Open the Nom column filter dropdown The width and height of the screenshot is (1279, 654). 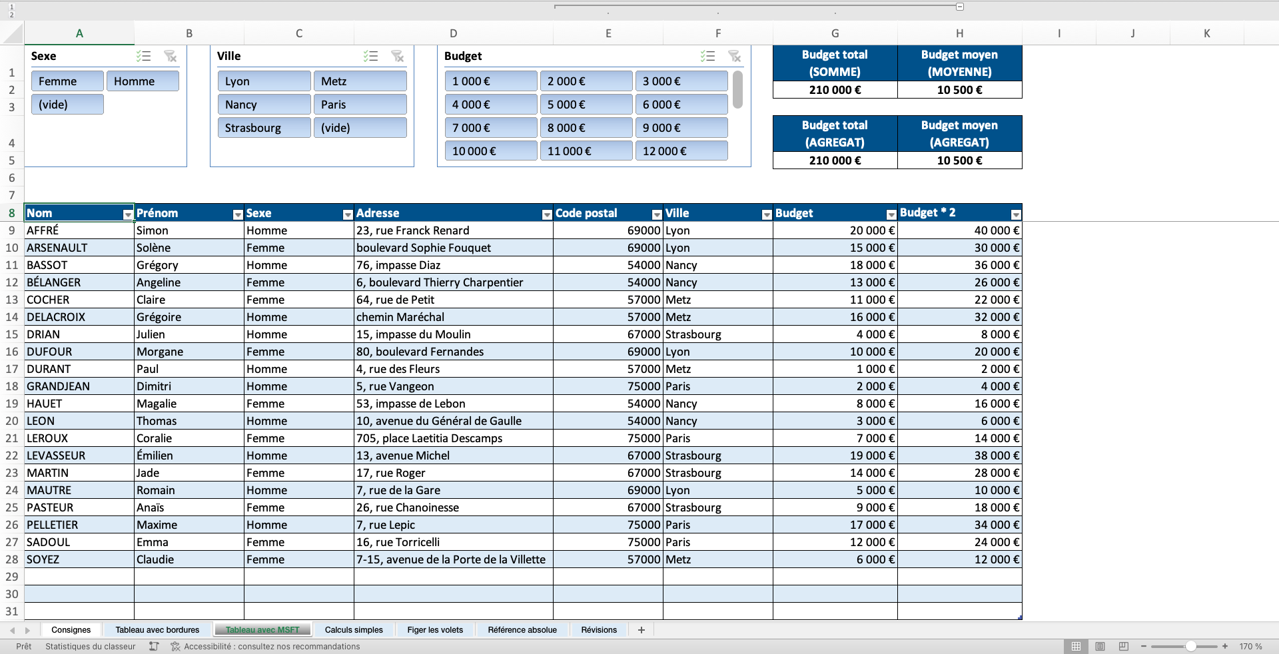[x=128, y=214]
